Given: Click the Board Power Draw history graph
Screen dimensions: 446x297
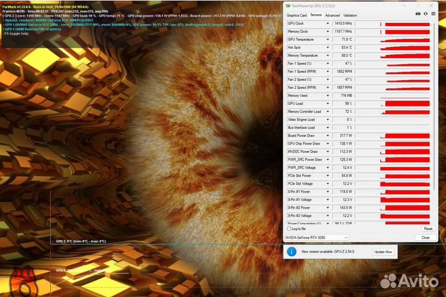Looking at the screenshot, I should pos(393,136).
